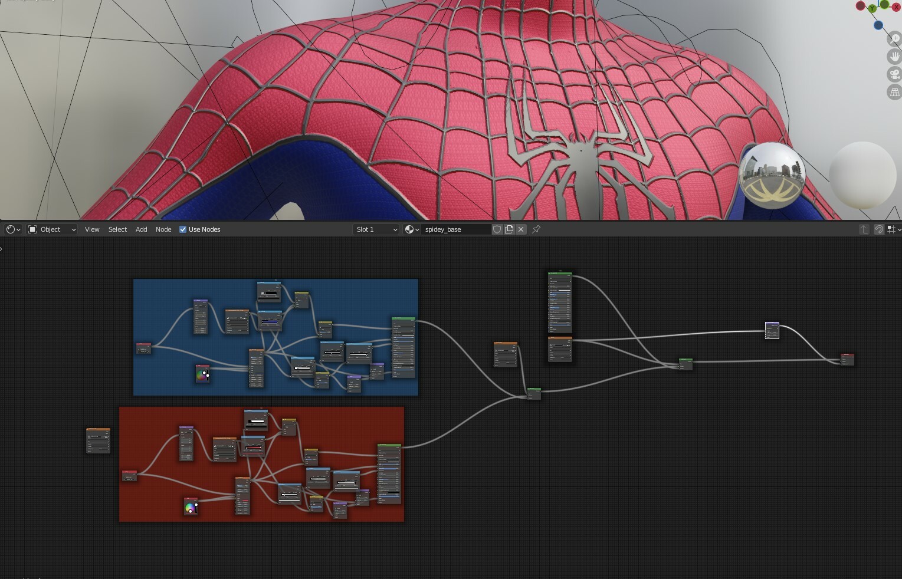Toggle the Use Nodes checkbox
Viewport: 902px width, 579px height.
point(182,229)
